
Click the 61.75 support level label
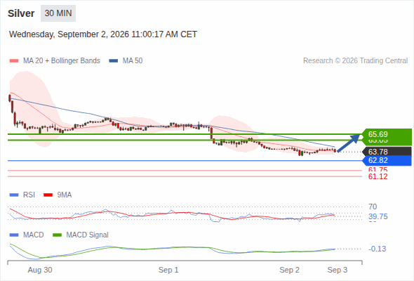[x=378, y=170]
